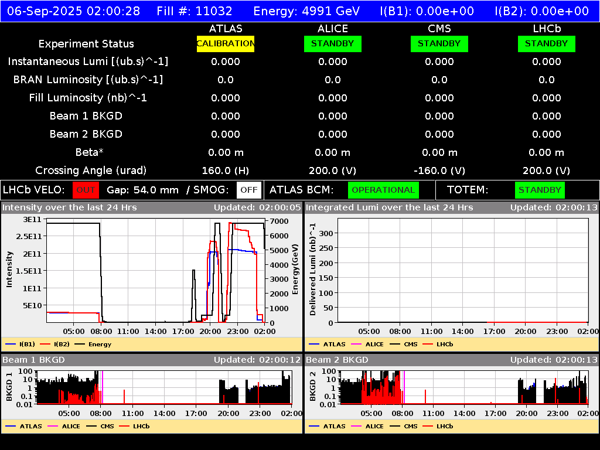Click the intensity plot area
Viewport: 600px width, 450px height.
coord(156,271)
